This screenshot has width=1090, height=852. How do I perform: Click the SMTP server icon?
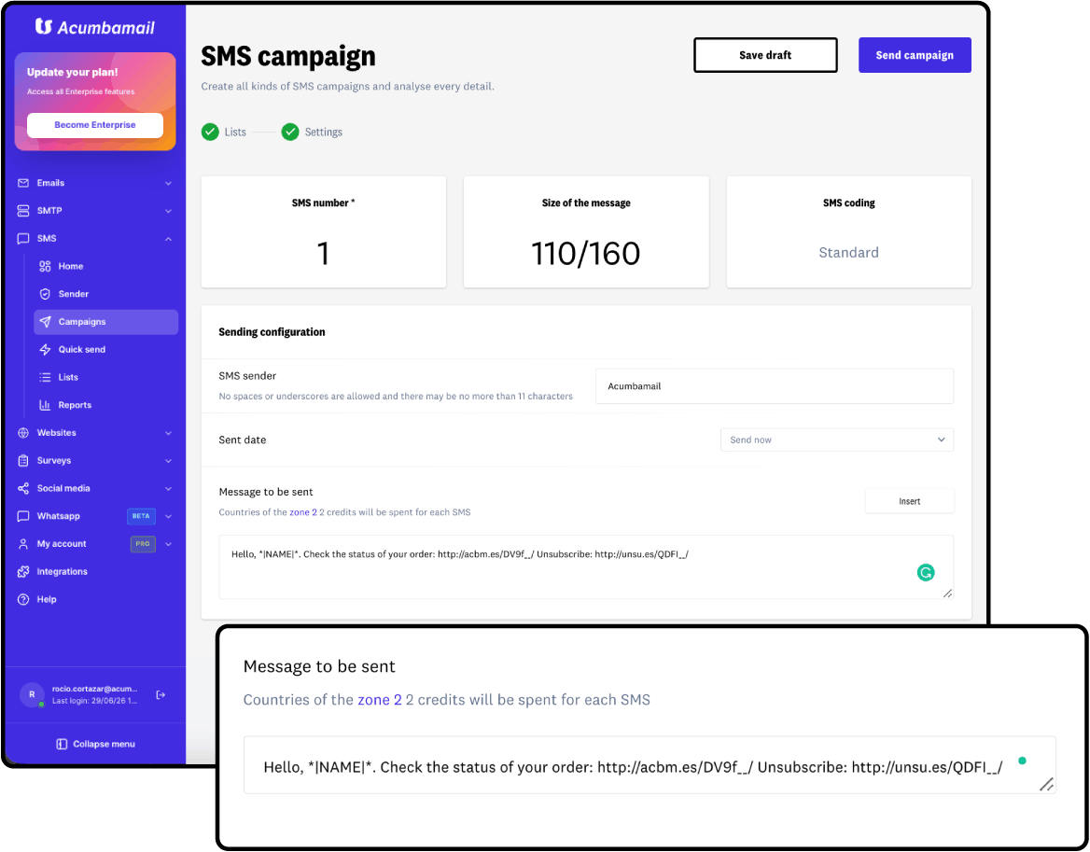click(23, 211)
